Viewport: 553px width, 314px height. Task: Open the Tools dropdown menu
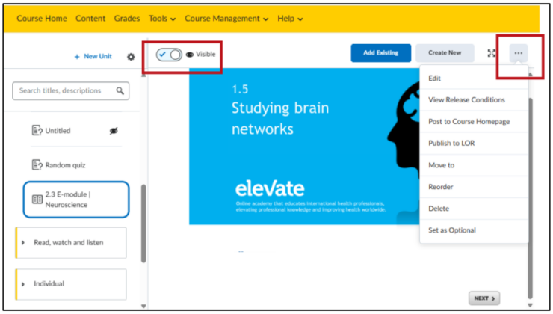[x=162, y=19]
